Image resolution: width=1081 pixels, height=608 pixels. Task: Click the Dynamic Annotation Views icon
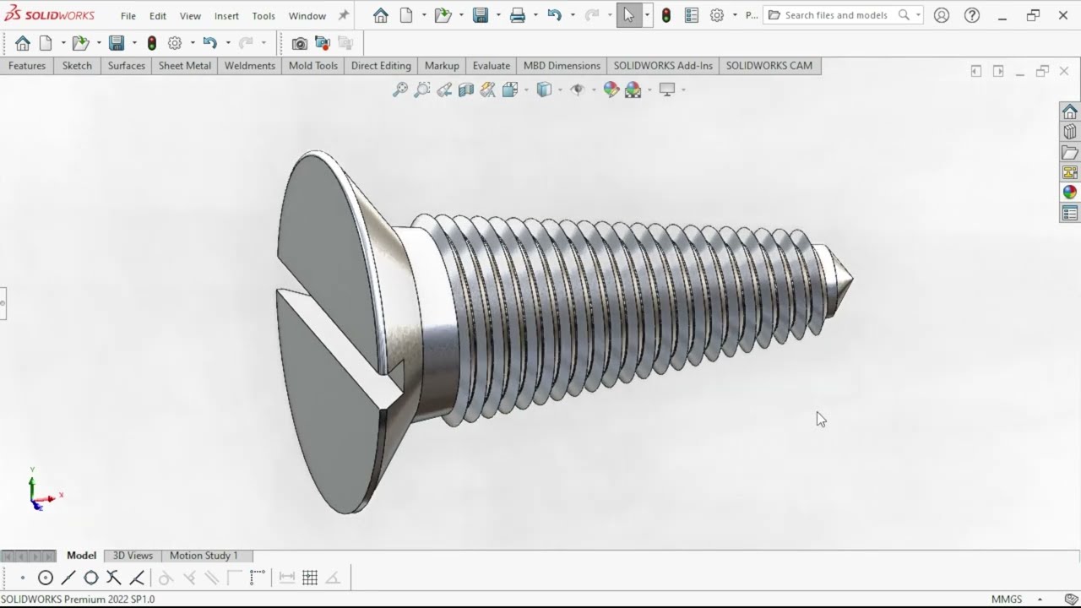pos(487,90)
